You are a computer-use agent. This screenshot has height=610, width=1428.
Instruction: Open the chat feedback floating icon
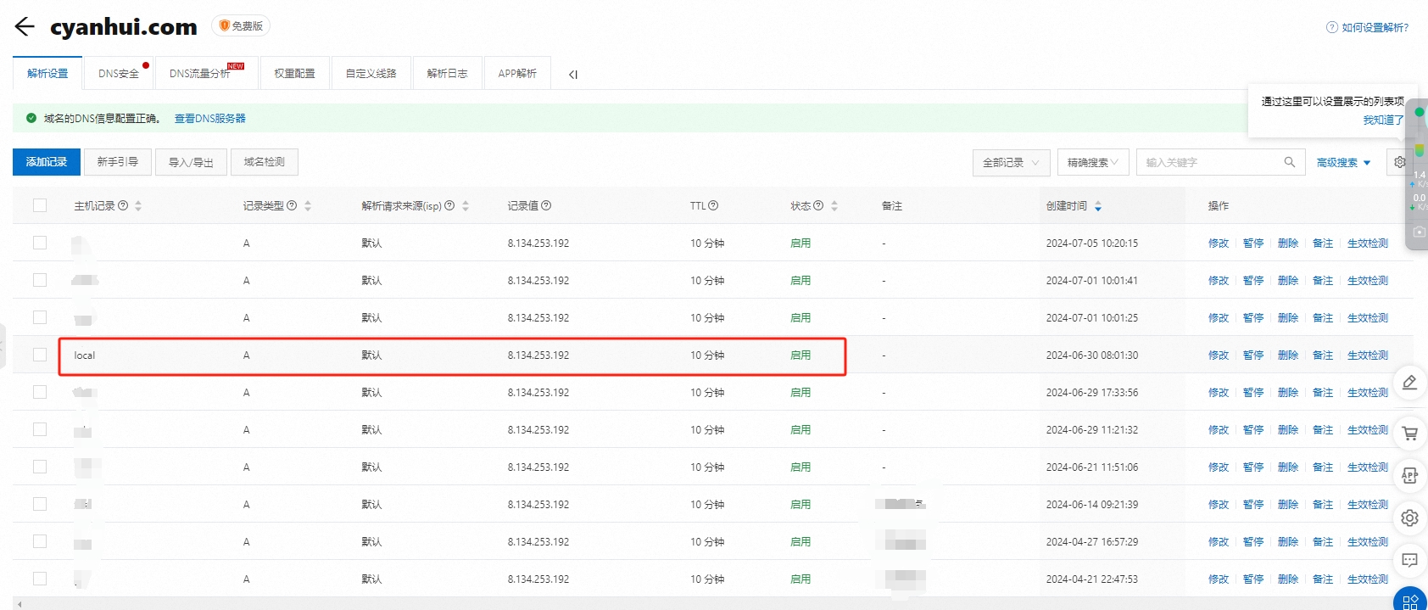coord(1409,560)
